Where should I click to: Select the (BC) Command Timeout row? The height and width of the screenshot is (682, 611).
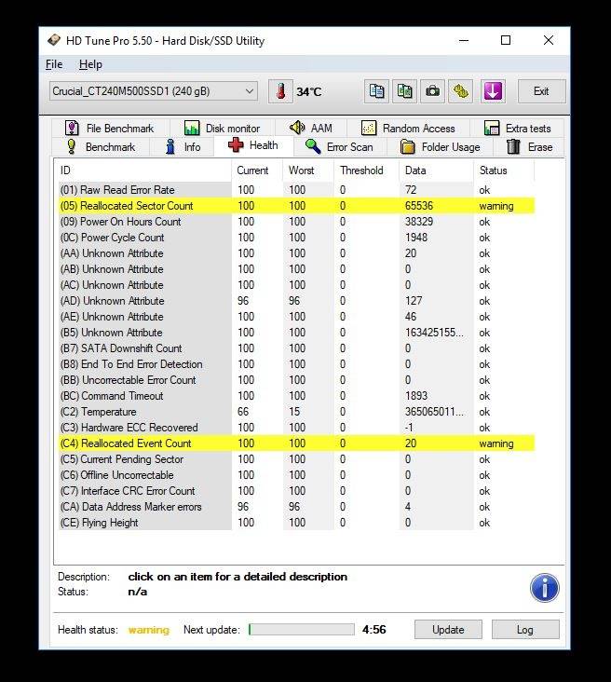coord(296,396)
